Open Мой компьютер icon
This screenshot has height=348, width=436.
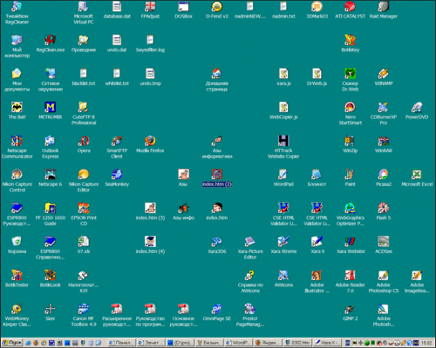point(17,40)
